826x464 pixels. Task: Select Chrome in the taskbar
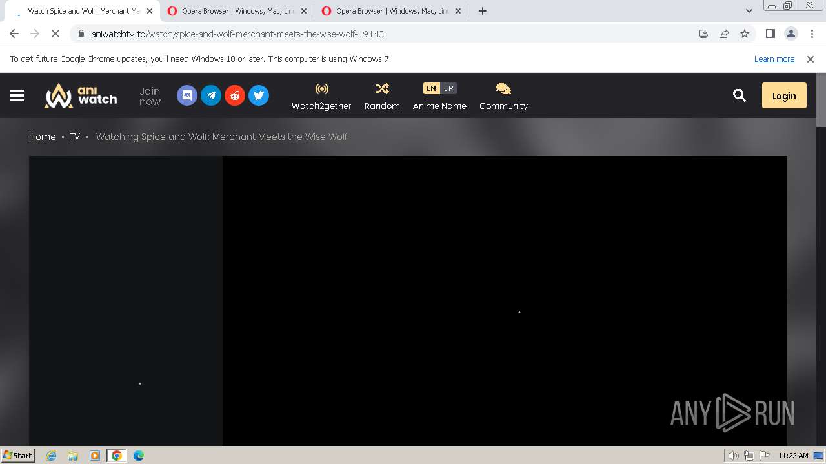(116, 456)
